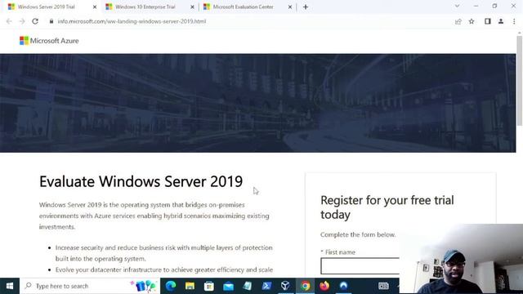Image resolution: width=523 pixels, height=294 pixels.
Task: Go back to the previous page
Action: click(x=9, y=21)
